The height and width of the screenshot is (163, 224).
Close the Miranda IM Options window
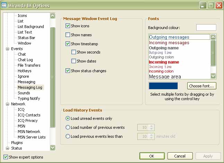pos(219,6)
